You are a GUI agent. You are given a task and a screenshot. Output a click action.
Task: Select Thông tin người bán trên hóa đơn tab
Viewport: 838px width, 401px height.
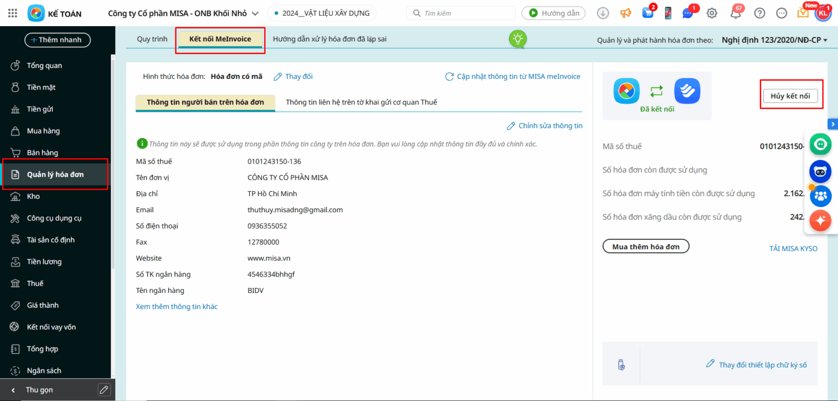pos(205,102)
